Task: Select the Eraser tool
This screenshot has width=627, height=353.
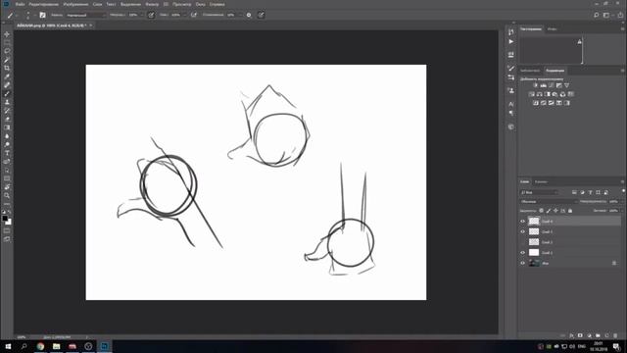Action: [x=7, y=119]
